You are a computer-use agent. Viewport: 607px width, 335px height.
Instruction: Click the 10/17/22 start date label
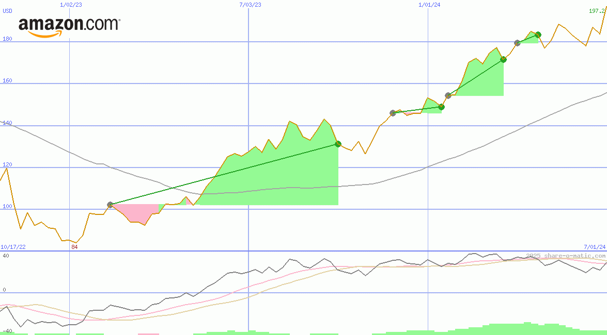click(13, 247)
